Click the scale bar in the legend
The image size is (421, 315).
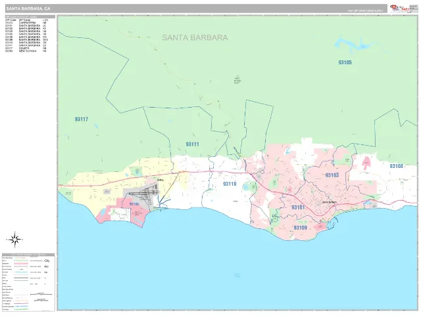(41, 294)
